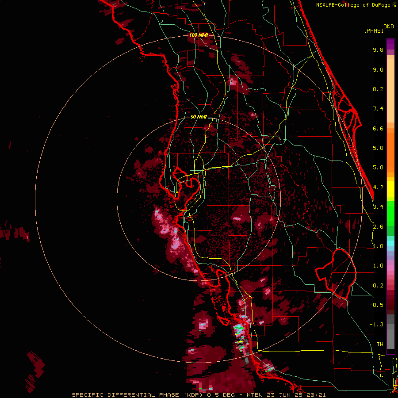Pick the purple swatch atop the color bar
This screenshot has height=398, width=398.
click(390, 44)
